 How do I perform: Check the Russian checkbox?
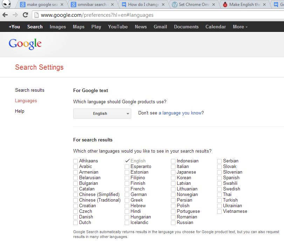(173, 223)
